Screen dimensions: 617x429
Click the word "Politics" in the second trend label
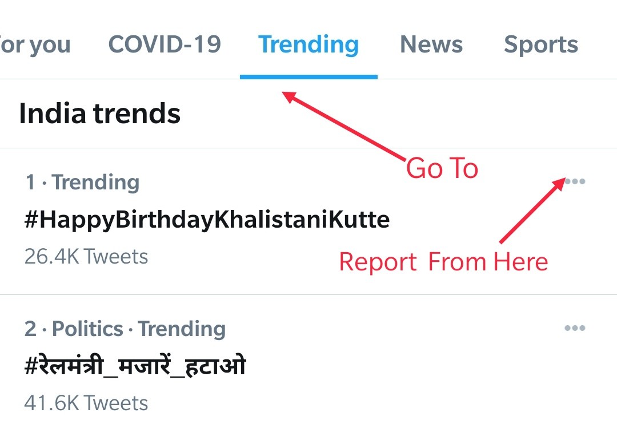click(x=87, y=329)
